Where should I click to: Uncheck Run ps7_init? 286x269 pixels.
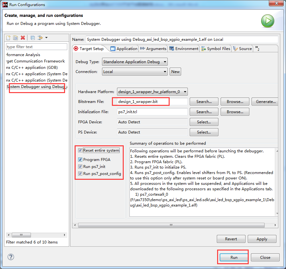[80, 166]
